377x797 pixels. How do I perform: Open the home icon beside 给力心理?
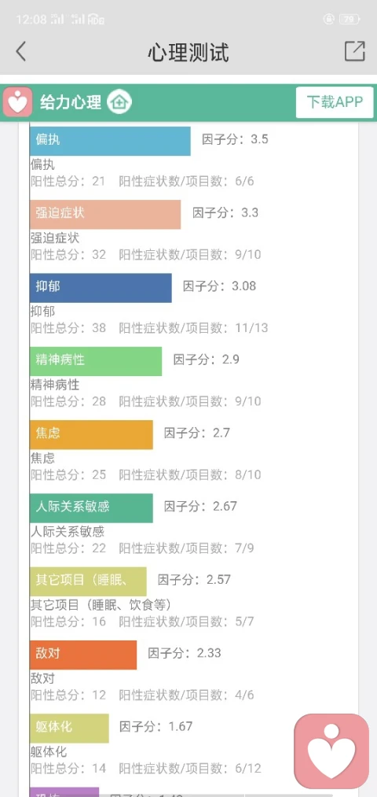(x=119, y=102)
